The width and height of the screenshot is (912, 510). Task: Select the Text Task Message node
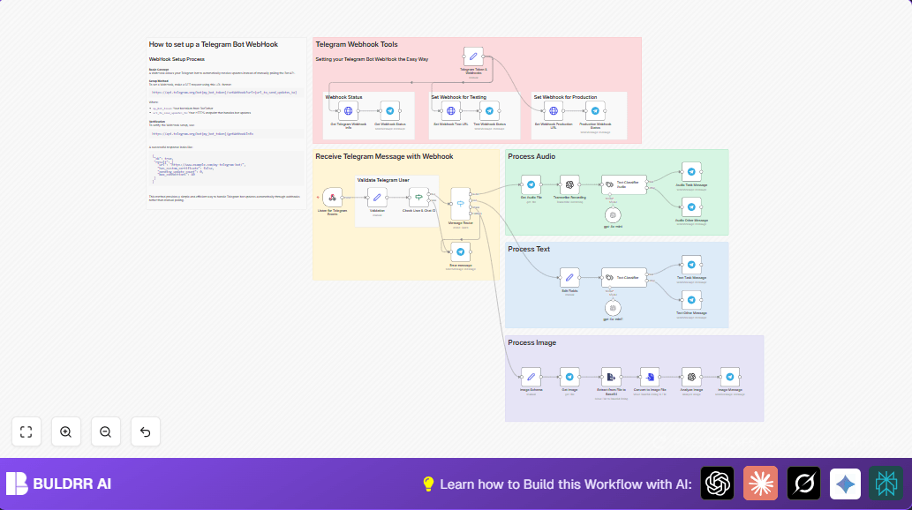pyautogui.click(x=691, y=265)
